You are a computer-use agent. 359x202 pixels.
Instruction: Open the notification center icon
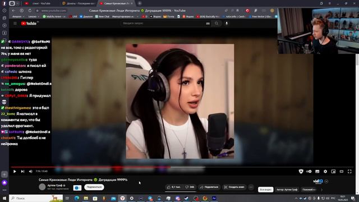tap(353, 198)
